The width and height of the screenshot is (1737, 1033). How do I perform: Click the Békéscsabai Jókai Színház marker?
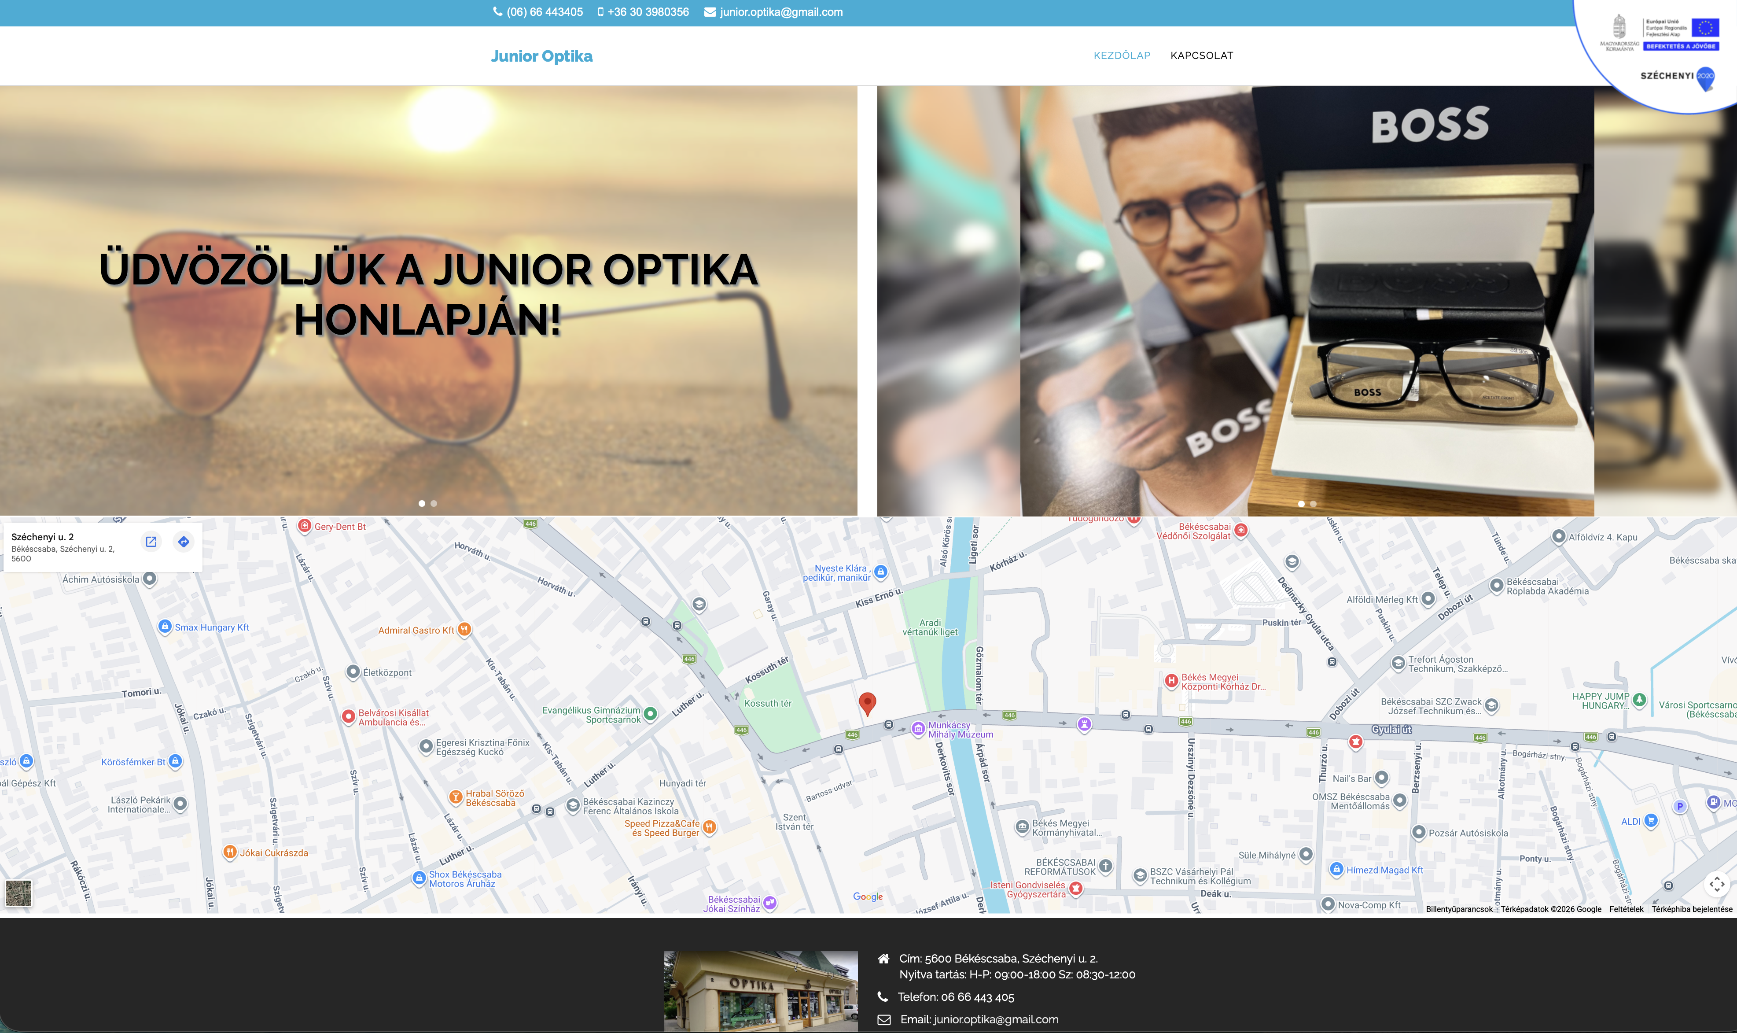(x=770, y=903)
